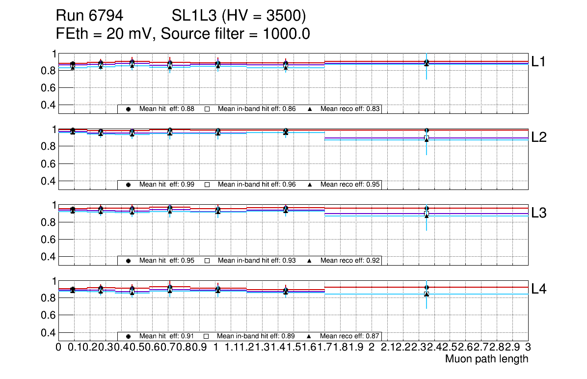The height and width of the screenshot is (379, 587).
Task: Click the 'Muon path length' axis title
Action: pos(486,359)
